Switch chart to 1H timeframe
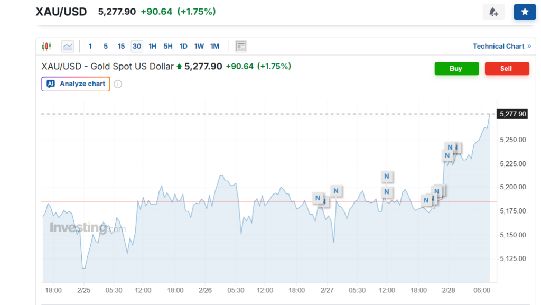 point(152,47)
